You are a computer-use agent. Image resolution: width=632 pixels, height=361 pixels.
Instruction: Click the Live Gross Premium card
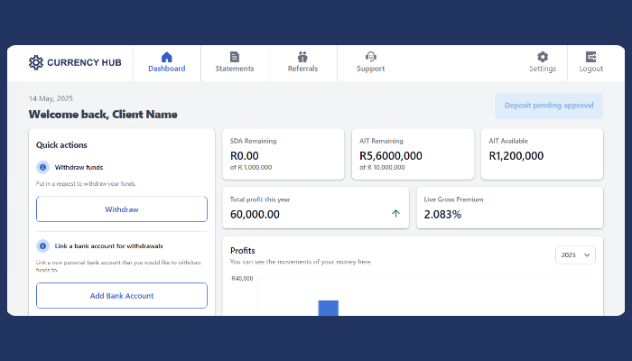pos(509,208)
